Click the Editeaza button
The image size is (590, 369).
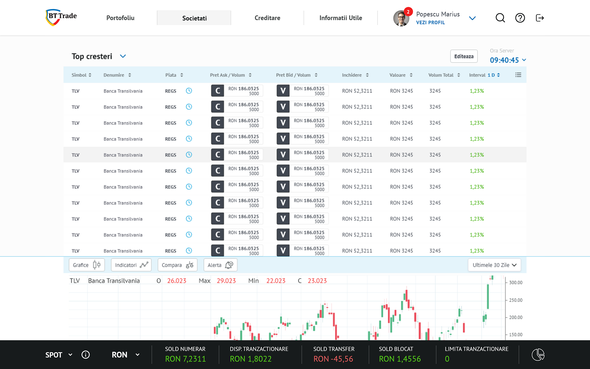(464, 56)
